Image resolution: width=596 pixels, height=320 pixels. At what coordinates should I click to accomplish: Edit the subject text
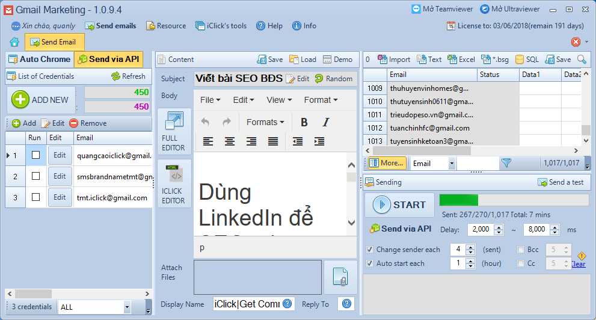click(298, 79)
